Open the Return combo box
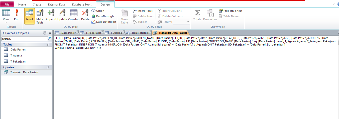This screenshot has height=119, width=339. 182,22
